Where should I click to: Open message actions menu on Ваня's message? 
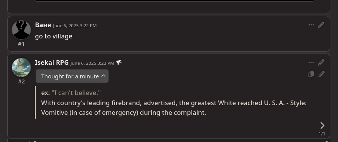(x=311, y=25)
